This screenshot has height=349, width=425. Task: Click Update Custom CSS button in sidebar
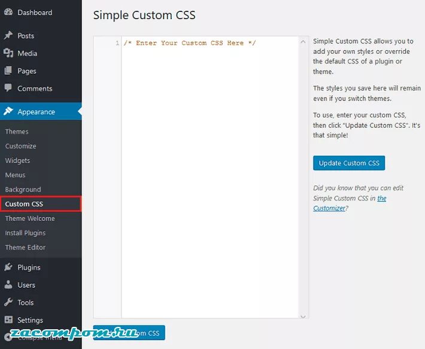(349, 163)
